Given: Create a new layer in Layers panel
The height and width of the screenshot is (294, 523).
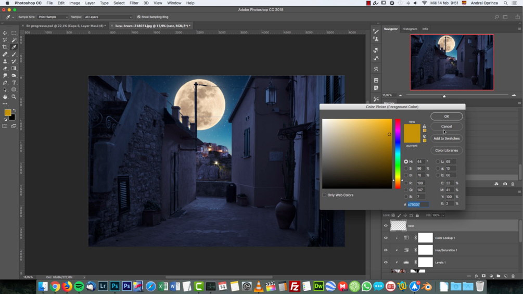Looking at the screenshot, I should click(506, 276).
